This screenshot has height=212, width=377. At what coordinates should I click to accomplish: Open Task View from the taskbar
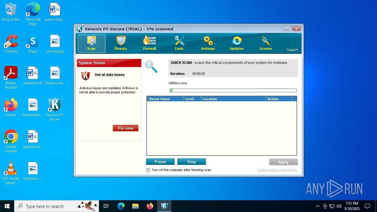tap(106, 206)
